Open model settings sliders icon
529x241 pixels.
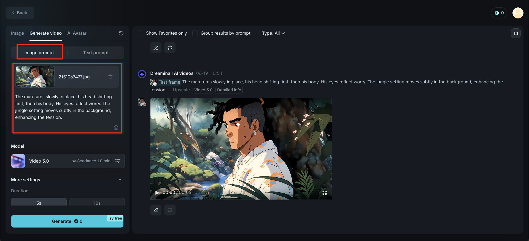118,161
